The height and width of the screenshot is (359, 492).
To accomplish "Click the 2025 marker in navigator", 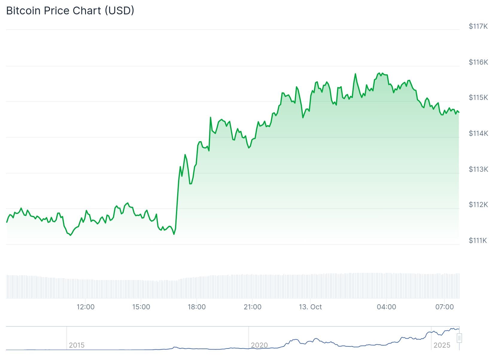I will point(442,345).
